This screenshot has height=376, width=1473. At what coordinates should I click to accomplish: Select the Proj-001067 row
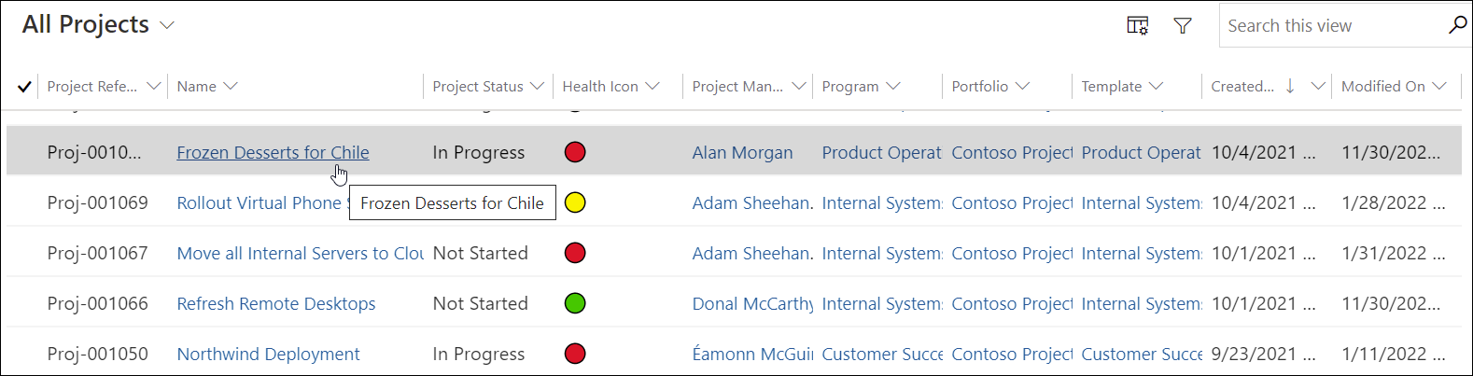tap(97, 253)
